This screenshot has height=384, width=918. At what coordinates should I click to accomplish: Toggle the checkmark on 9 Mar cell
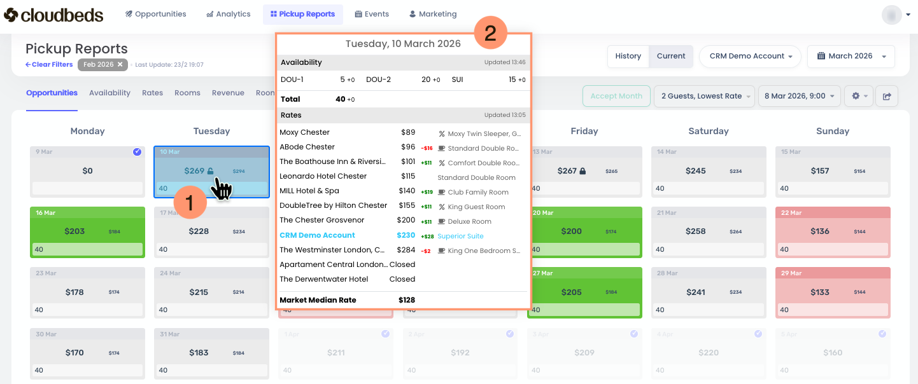coord(138,152)
